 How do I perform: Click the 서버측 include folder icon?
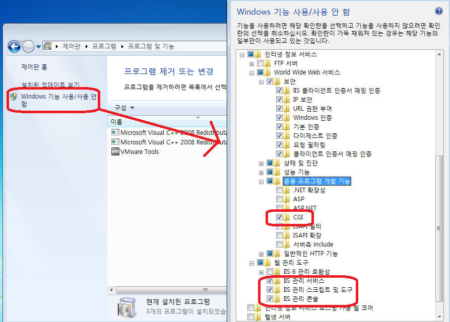(286, 245)
